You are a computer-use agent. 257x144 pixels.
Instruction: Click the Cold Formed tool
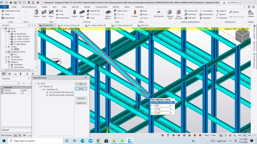pos(158,13)
